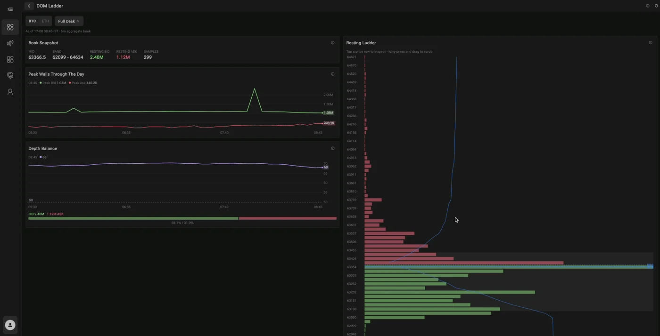Open the candlestick chart sidebar icon
The image size is (660, 336).
coord(10,43)
